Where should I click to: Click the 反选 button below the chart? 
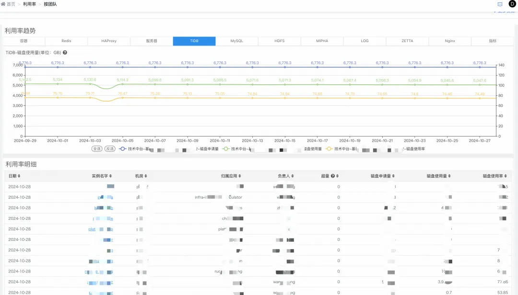110,148
